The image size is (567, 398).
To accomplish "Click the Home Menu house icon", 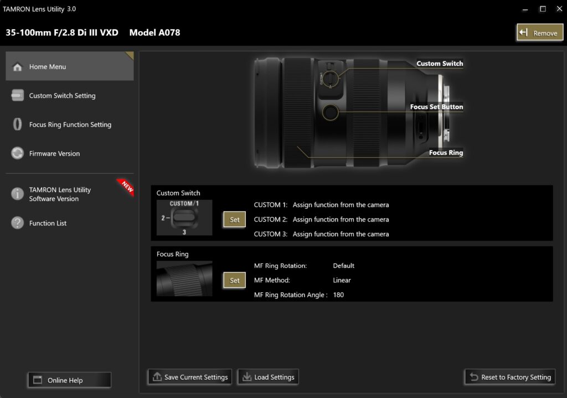I will [18, 67].
